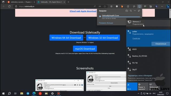The width and height of the screenshot is (171, 96).
Task: Click the browser back arrow
Action: (4, 6)
